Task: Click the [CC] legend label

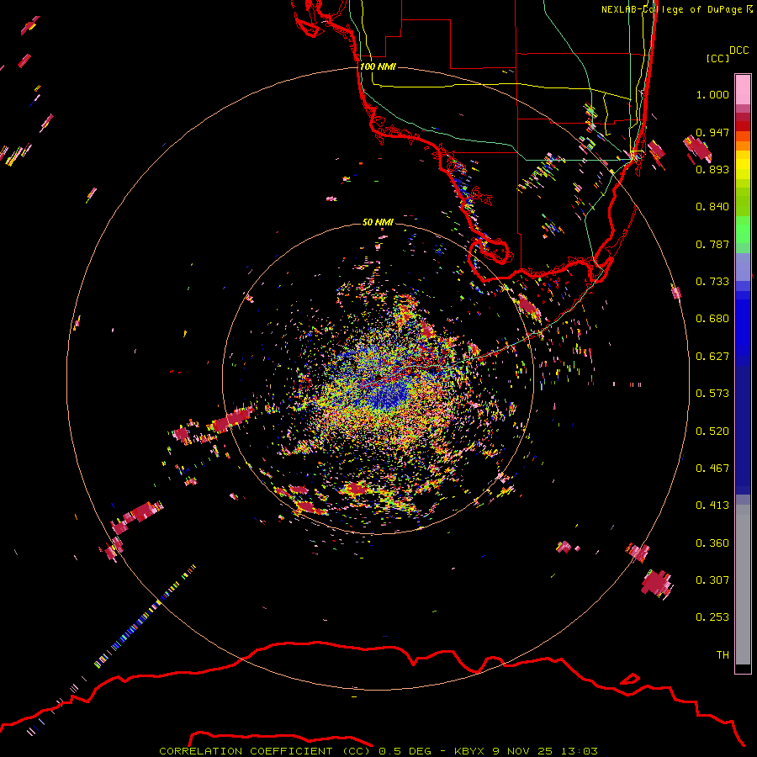Action: [x=717, y=58]
